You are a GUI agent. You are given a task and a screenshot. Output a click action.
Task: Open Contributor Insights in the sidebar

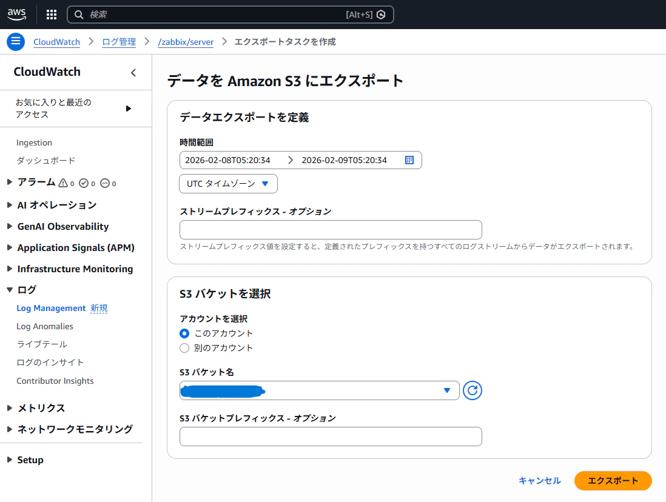(55, 381)
